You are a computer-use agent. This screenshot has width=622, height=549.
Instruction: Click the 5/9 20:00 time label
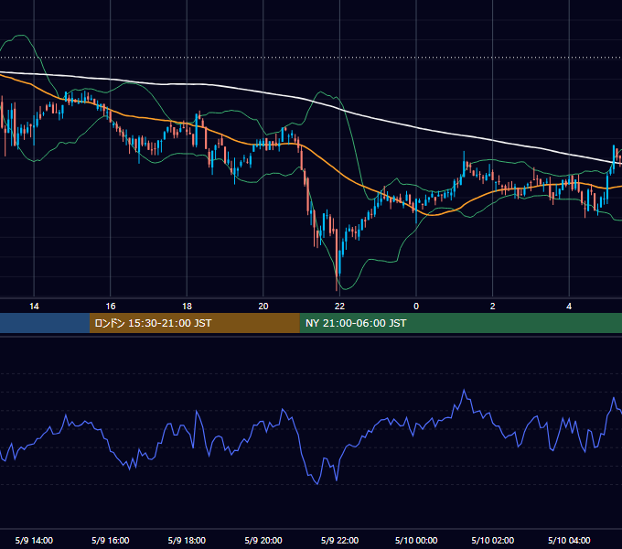263,540
